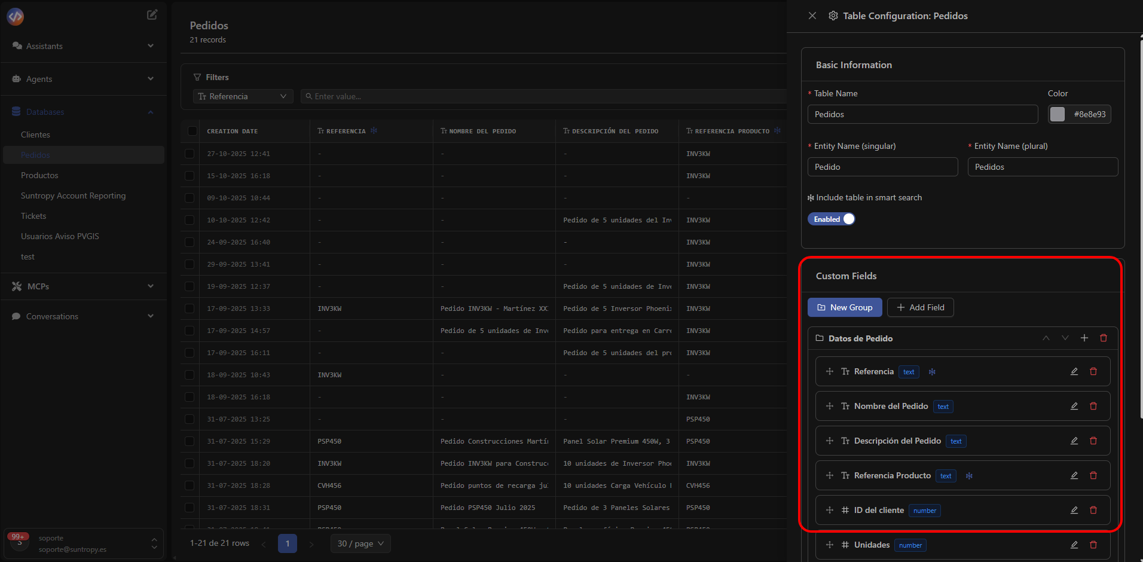The height and width of the screenshot is (562, 1143).
Task: Click the Entity Name plural input
Action: (x=1043, y=167)
